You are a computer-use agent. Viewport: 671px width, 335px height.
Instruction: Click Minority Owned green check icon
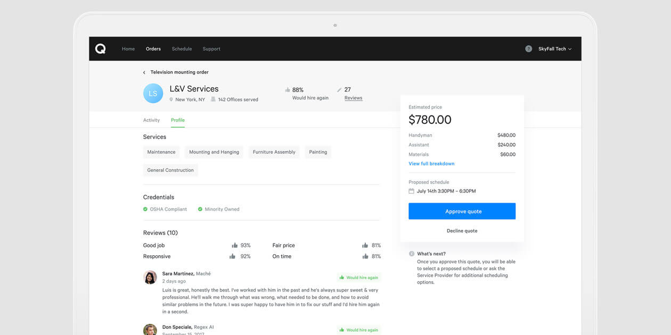(200, 209)
